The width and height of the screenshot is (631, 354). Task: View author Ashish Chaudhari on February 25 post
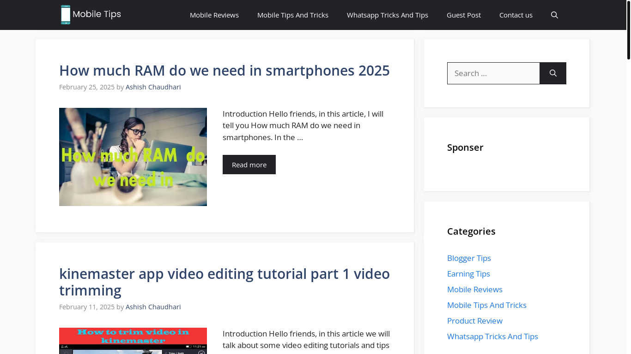[x=153, y=87]
